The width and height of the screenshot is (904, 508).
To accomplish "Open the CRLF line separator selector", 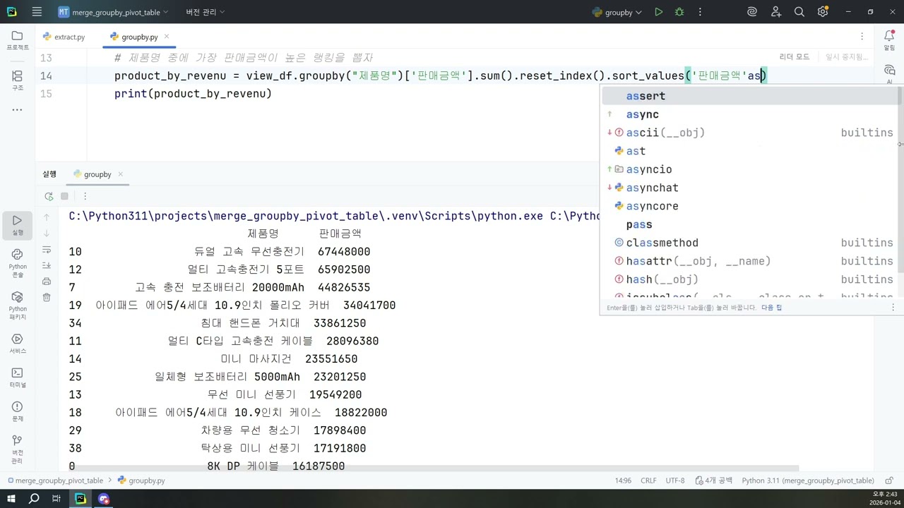I will click(x=648, y=480).
